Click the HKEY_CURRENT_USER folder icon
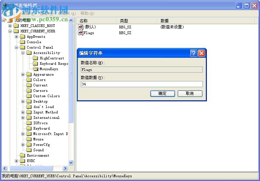The width and height of the screenshot is (260, 181). pyautogui.click(x=16, y=31)
